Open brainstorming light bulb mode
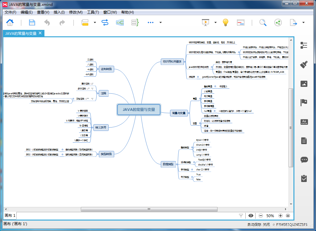Screen dimensions: 316x231 tap(225, 22)
